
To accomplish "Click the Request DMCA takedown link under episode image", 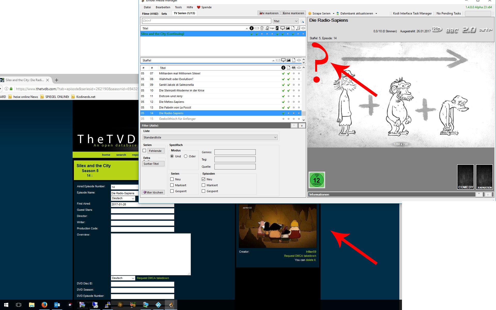I will pos(300,256).
